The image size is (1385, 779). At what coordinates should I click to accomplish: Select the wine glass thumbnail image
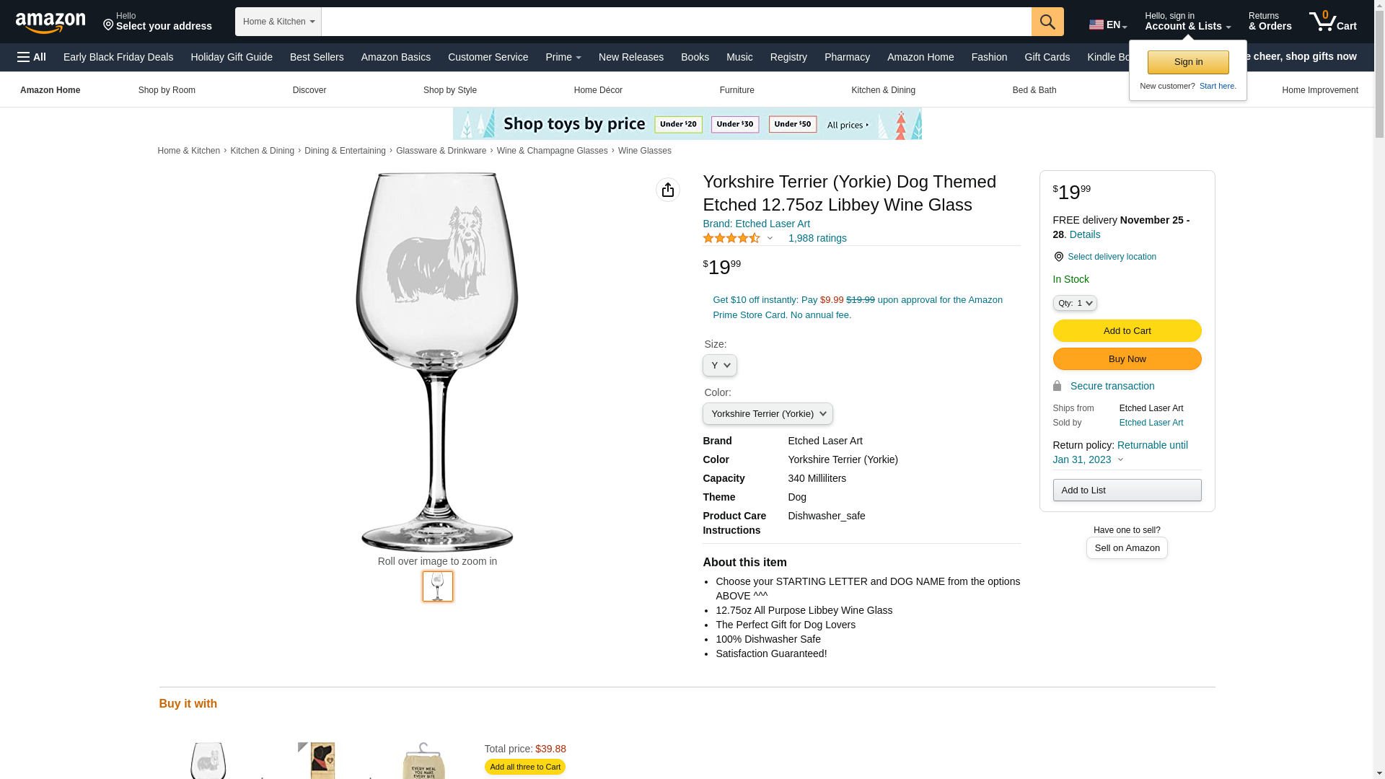438,586
